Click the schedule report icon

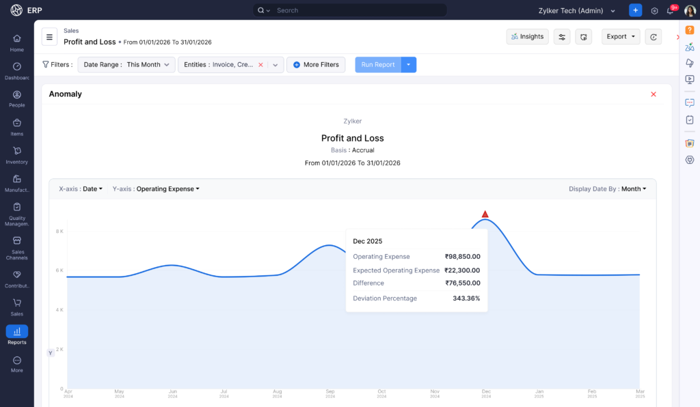(x=583, y=37)
